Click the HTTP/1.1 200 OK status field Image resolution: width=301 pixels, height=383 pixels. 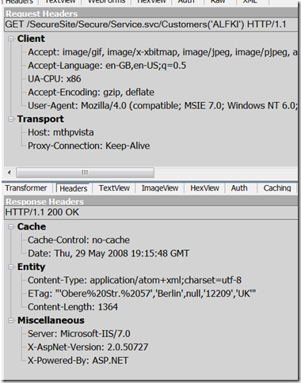pyautogui.click(x=151, y=213)
